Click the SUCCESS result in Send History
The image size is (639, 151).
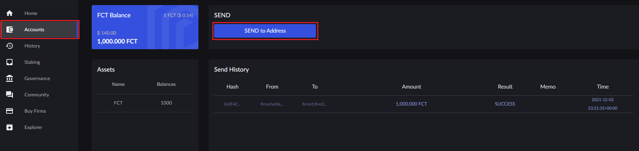[x=505, y=104]
